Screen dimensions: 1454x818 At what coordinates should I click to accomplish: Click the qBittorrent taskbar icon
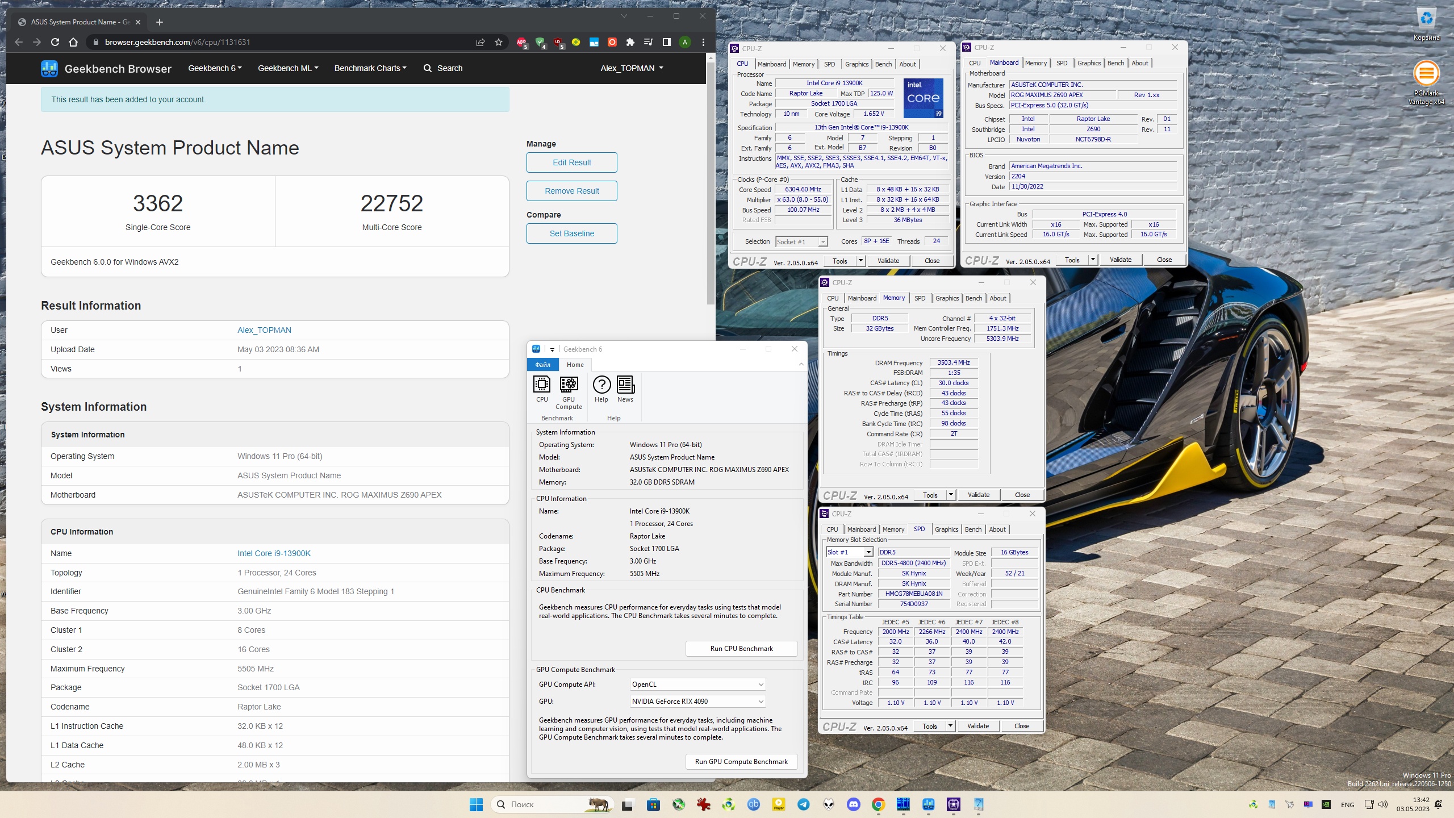tap(754, 804)
